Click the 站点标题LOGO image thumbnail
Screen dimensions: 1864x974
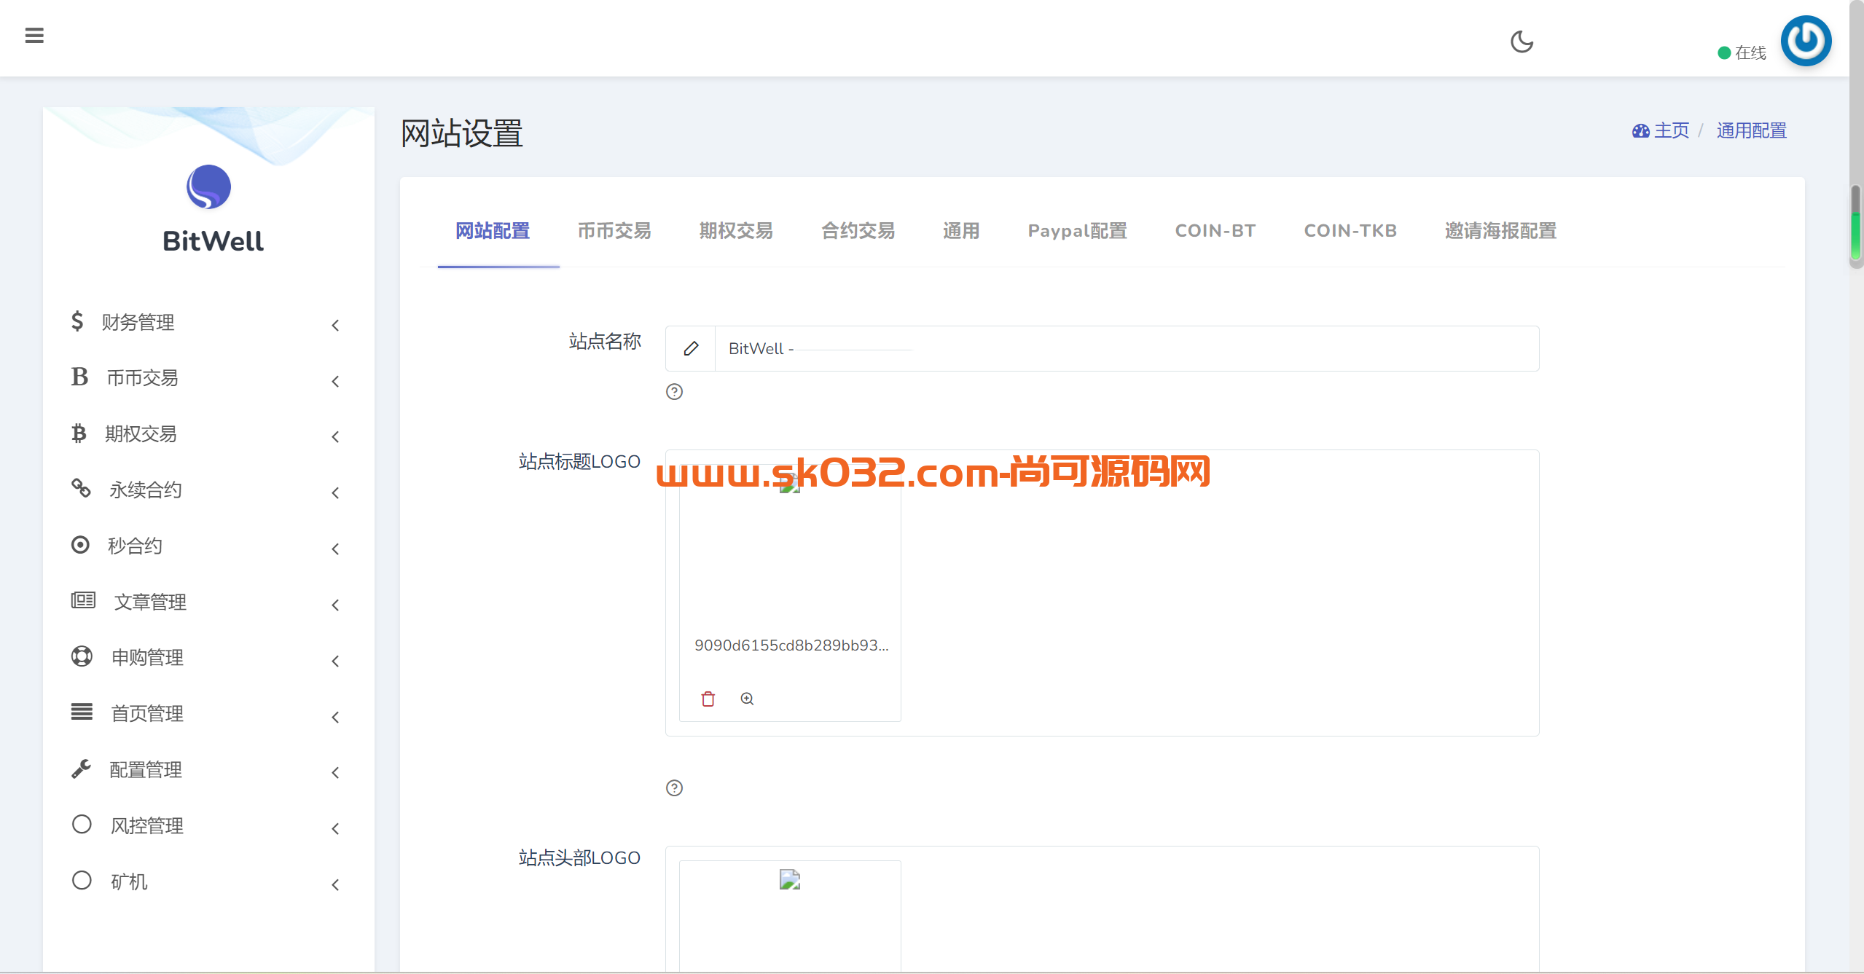click(790, 484)
